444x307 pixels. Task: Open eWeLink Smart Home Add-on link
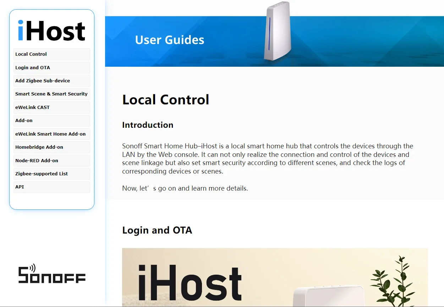tap(52, 134)
